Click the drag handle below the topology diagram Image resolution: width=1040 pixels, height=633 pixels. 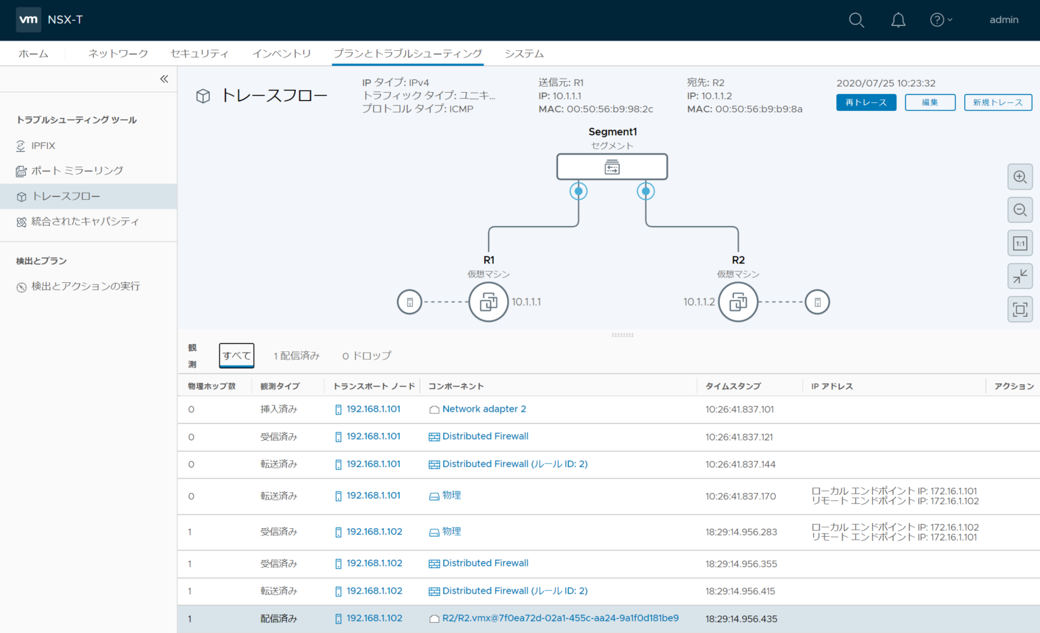pos(622,334)
